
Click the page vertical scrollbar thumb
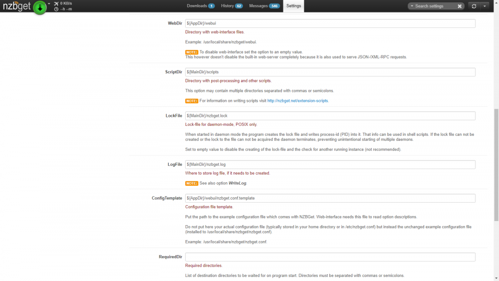tap(496, 165)
